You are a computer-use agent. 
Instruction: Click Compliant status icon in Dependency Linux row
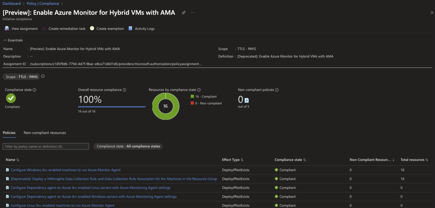tap(276, 188)
